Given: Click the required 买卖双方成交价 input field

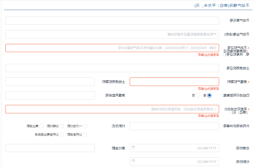Looking at the screenshot, I should (x=112, y=109).
